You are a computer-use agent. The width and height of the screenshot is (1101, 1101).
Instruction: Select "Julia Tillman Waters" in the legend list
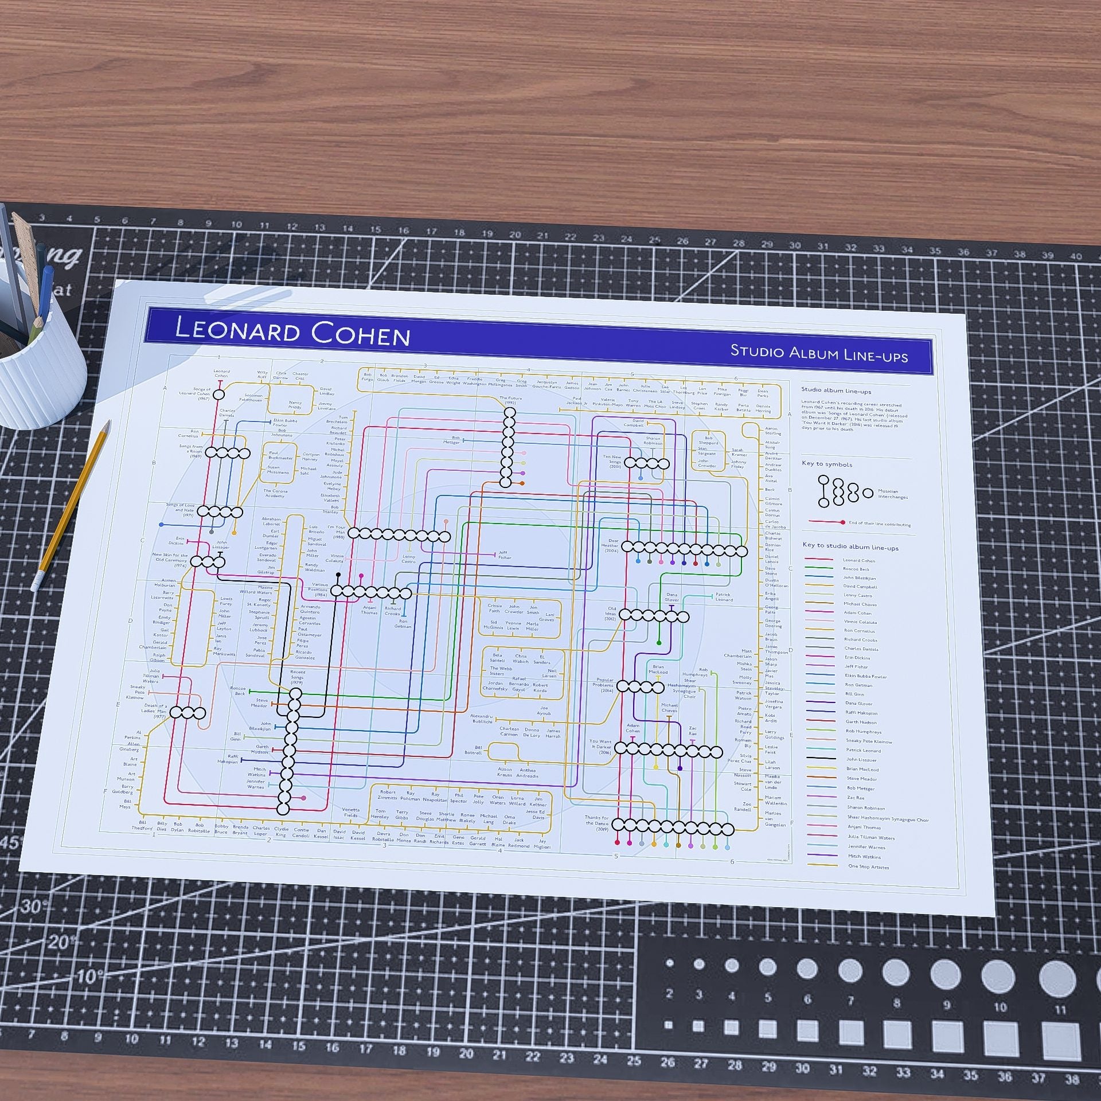pos(870,837)
